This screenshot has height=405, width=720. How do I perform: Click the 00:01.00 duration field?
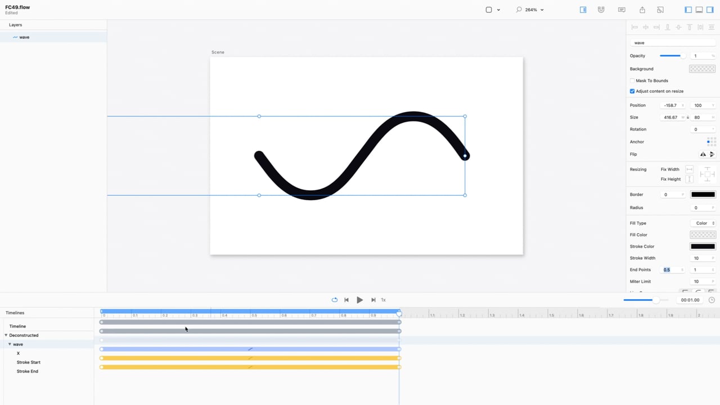click(690, 300)
